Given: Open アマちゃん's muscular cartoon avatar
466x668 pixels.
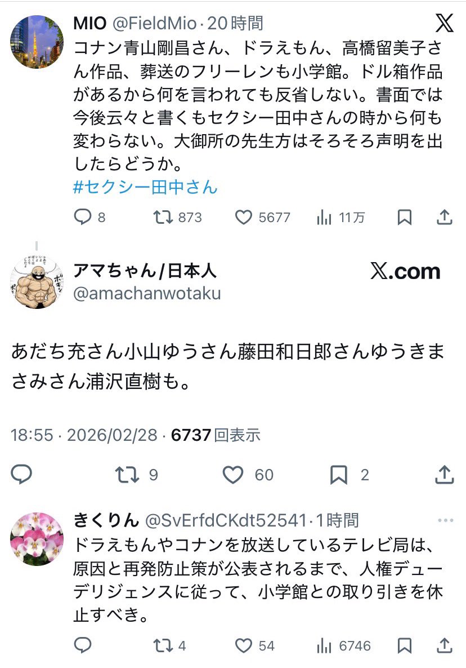Looking at the screenshot, I should pyautogui.click(x=37, y=282).
